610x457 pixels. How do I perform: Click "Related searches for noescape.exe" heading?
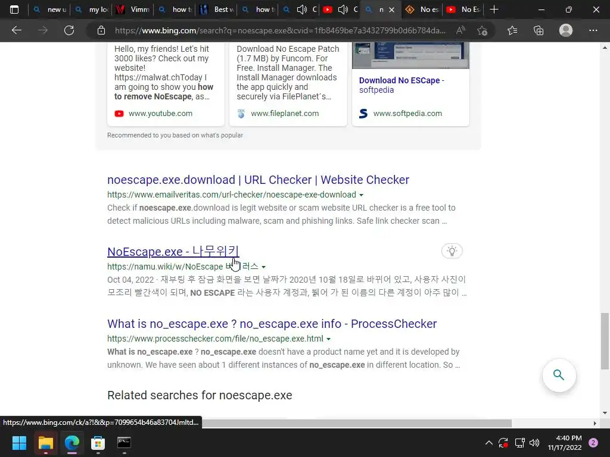tap(200, 395)
